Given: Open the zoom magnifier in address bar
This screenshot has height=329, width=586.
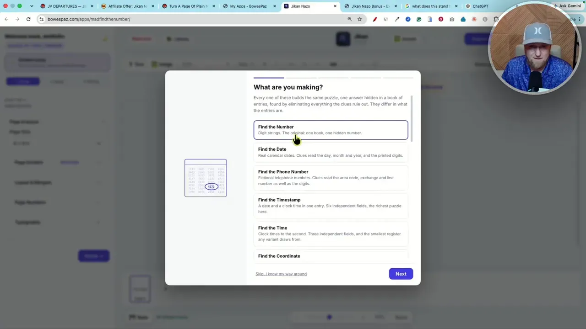Looking at the screenshot, I should 350,19.
